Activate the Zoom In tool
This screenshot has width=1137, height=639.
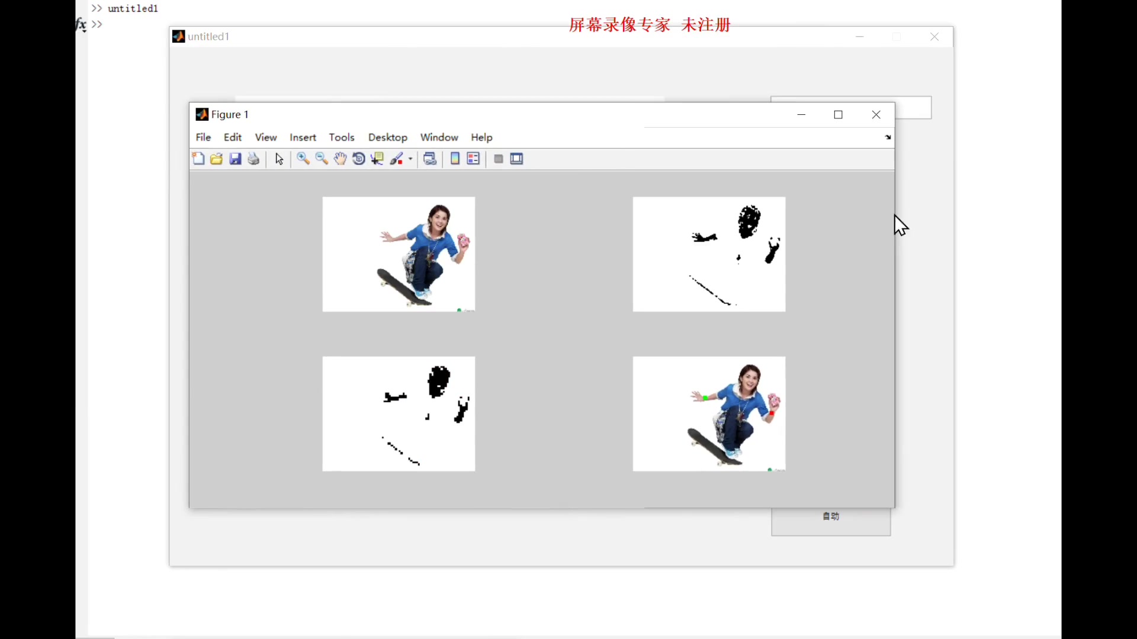tap(303, 159)
